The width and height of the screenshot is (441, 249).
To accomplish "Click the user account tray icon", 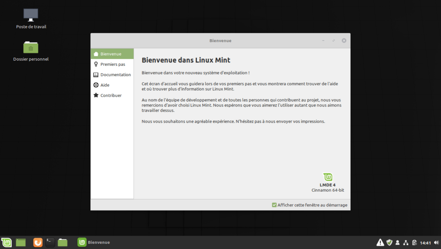I will coord(398,243).
